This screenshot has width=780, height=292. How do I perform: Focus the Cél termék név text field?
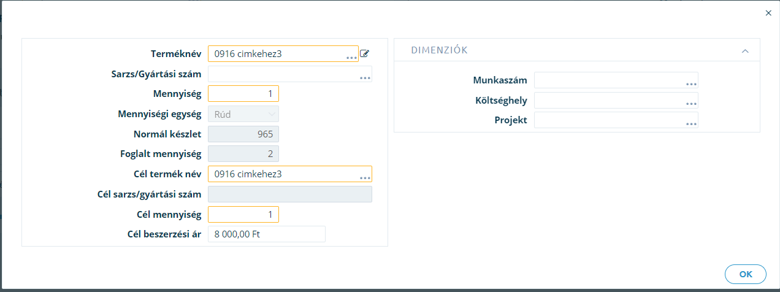[290, 174]
